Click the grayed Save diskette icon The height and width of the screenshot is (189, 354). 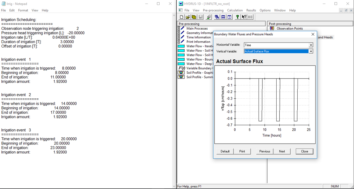coord(201,17)
